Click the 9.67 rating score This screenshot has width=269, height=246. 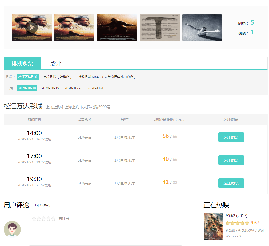click(255, 223)
